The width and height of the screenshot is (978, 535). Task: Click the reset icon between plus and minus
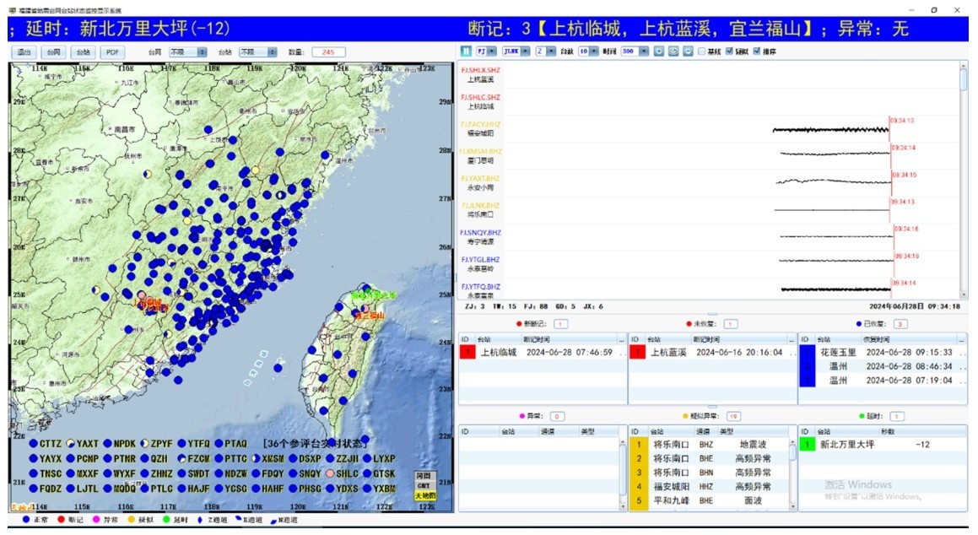(x=673, y=51)
